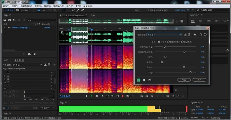Select the Marquee Selection tool

(69, 10)
